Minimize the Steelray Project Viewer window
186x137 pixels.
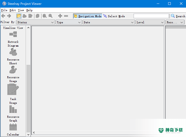158,4
